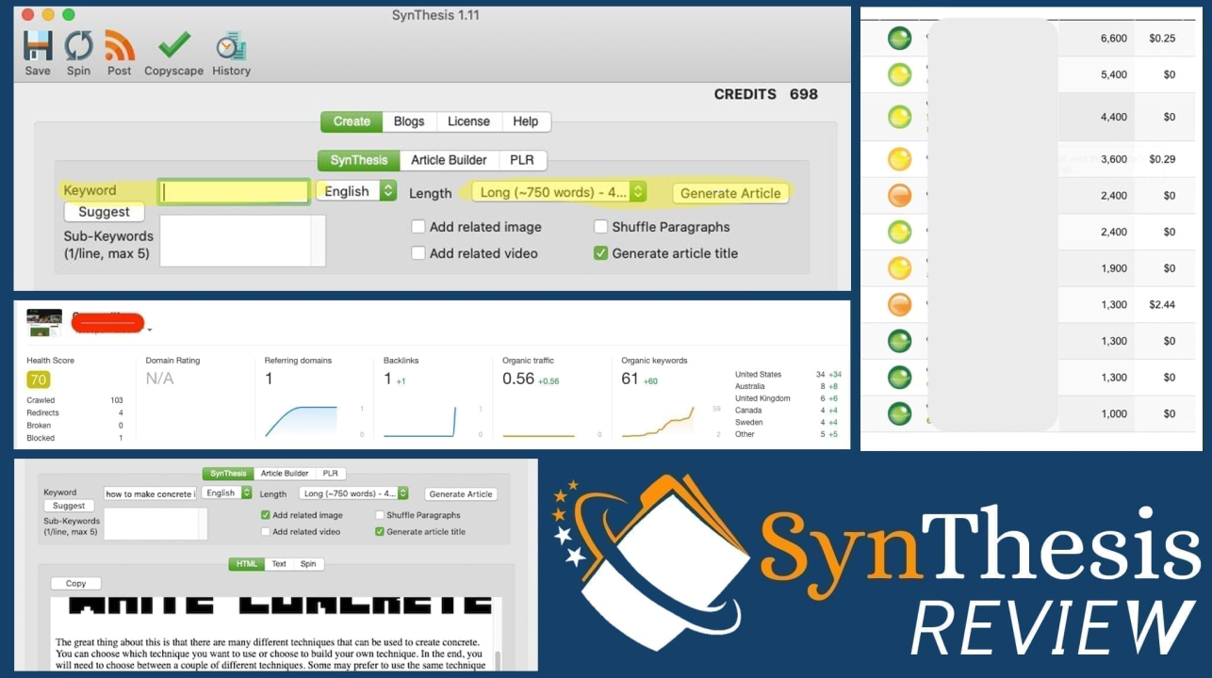
Task: Switch to the Spin output tab
Action: click(308, 564)
